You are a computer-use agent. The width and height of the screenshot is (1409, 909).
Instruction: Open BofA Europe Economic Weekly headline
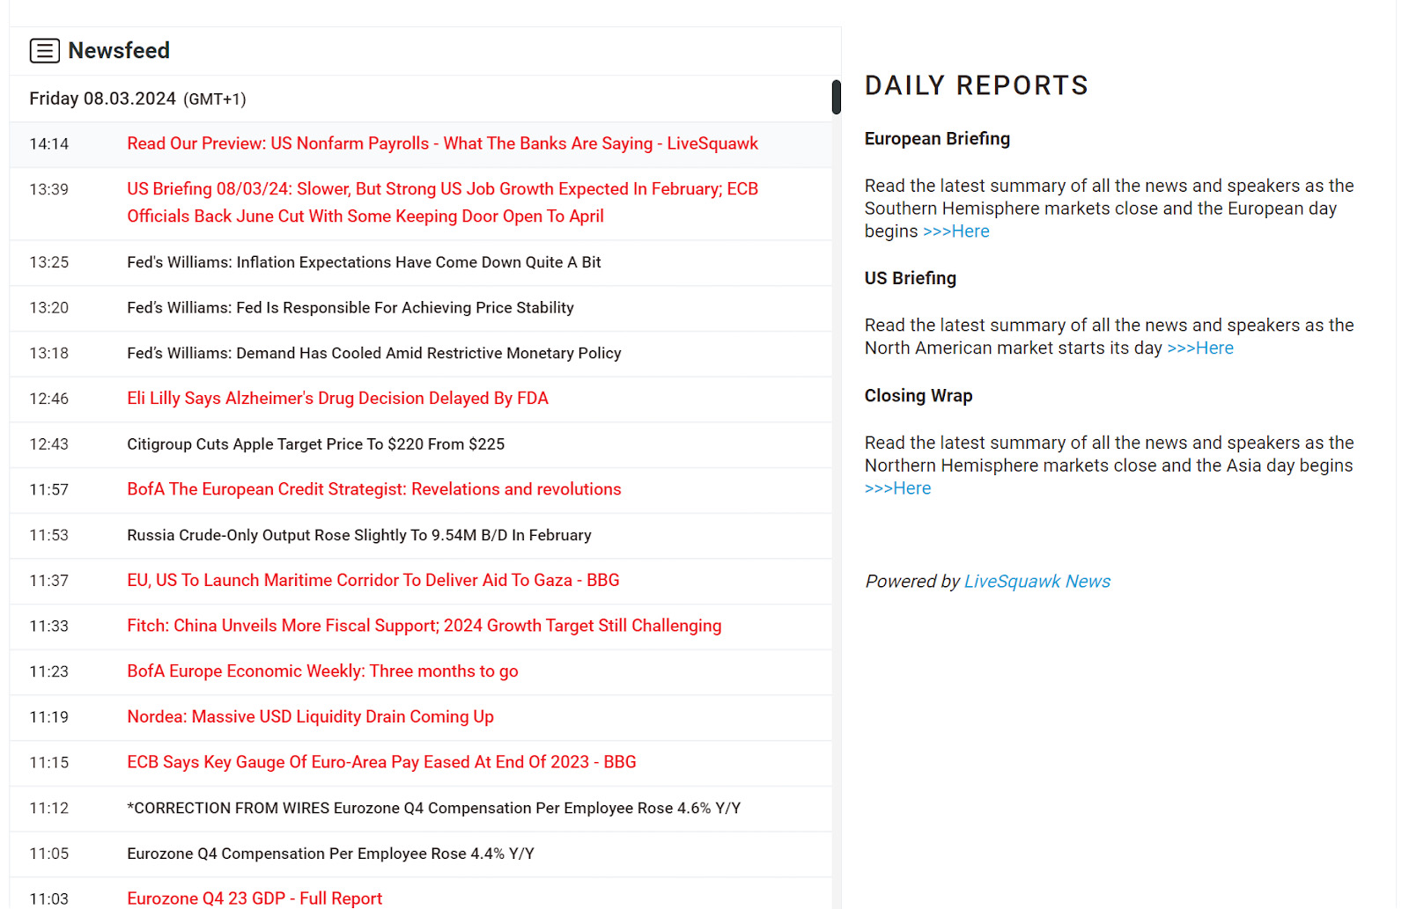tap(322, 671)
